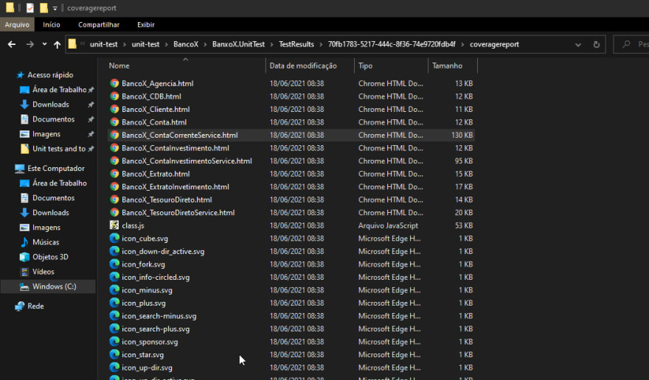The image size is (649, 380).
Task: Click the properties checkmark icon in title bar
Action: [x=29, y=8]
